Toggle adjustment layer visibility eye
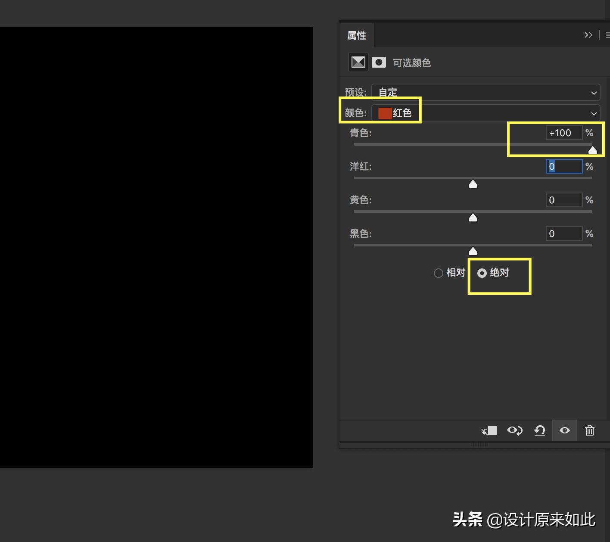The width and height of the screenshot is (610, 542). (564, 430)
